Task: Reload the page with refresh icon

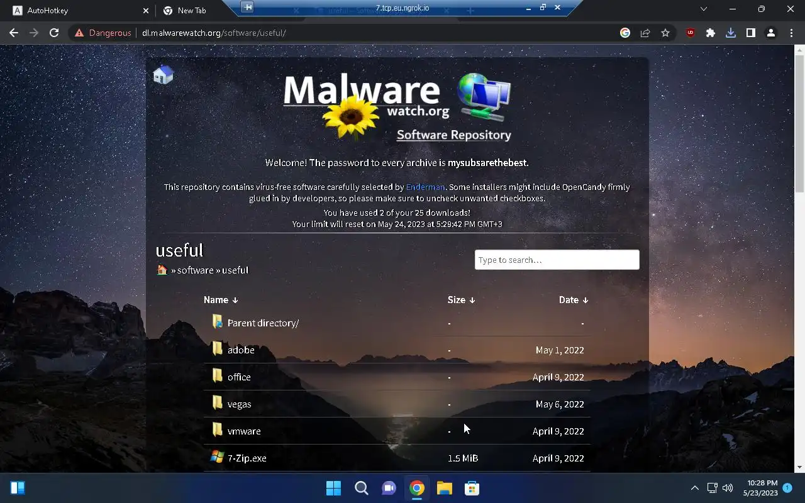Action: click(x=54, y=33)
